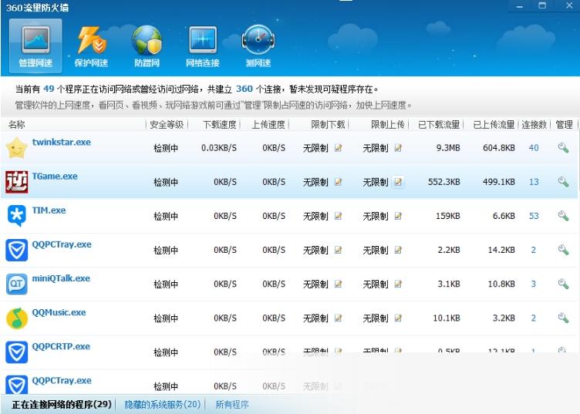This screenshot has width=580, height=414.
Task: Sort by 上传速度 column header
Action: click(x=268, y=125)
